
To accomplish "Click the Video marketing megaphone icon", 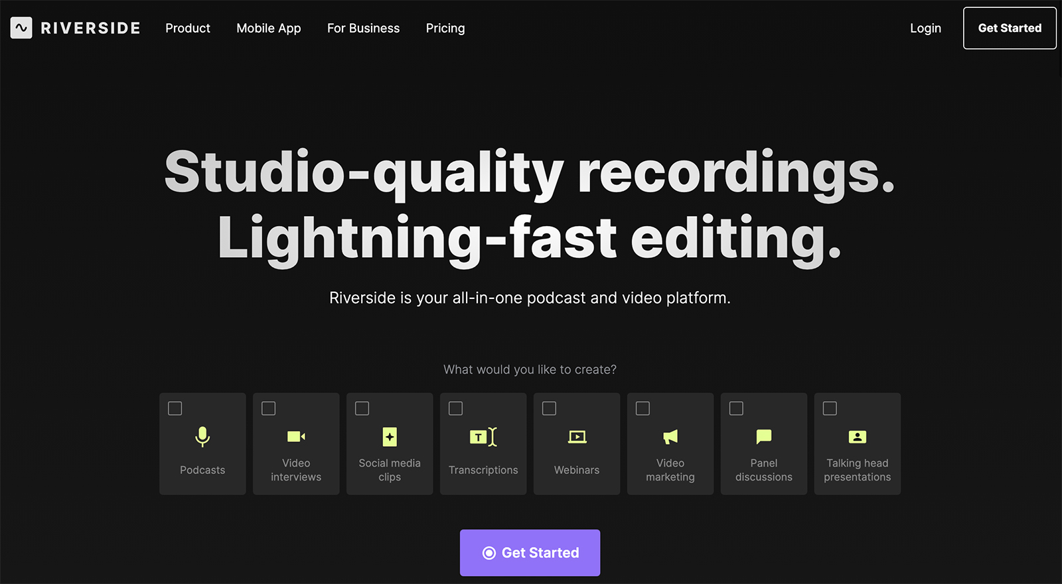I will click(x=670, y=437).
